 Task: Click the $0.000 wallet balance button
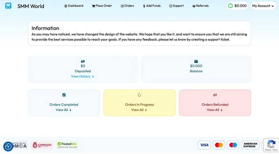[237, 6]
